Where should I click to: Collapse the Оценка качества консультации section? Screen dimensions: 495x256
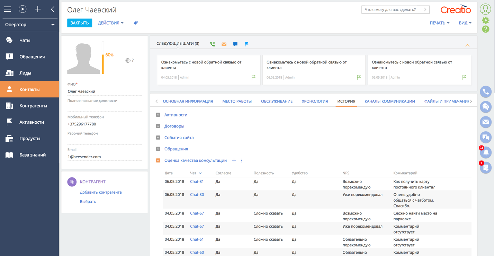click(158, 160)
